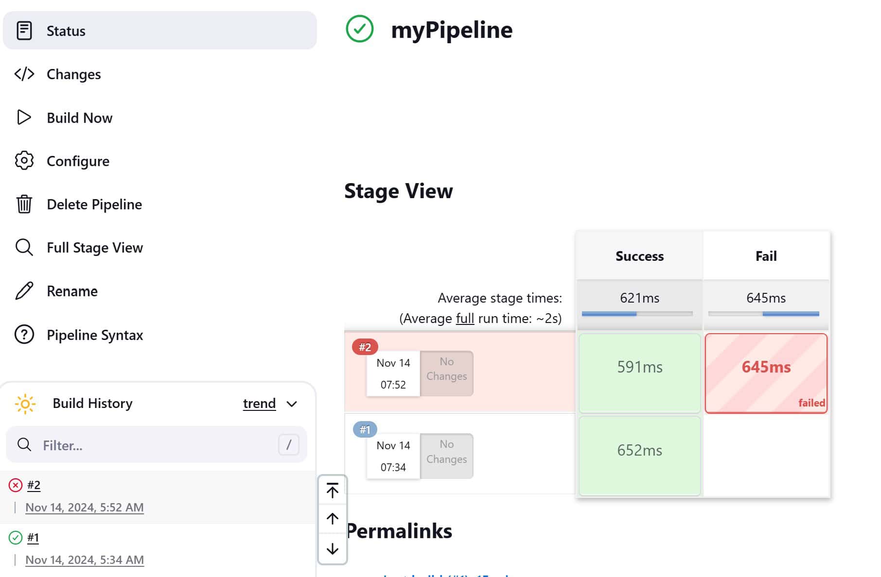Switch to the Stage View section
This screenshot has height=577, width=881.
point(398,191)
